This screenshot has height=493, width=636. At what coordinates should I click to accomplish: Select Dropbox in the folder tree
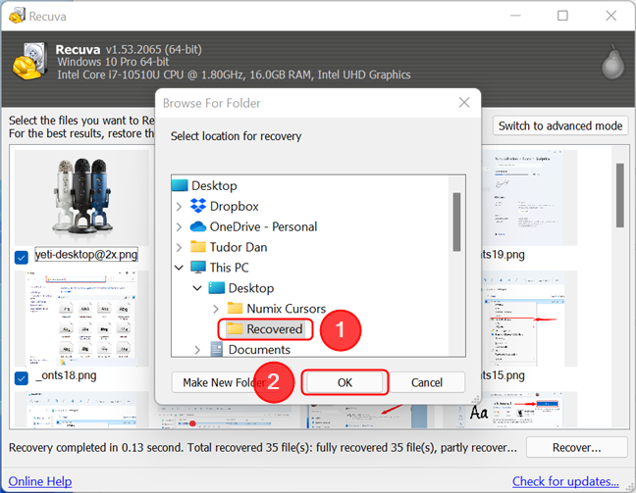(x=234, y=206)
